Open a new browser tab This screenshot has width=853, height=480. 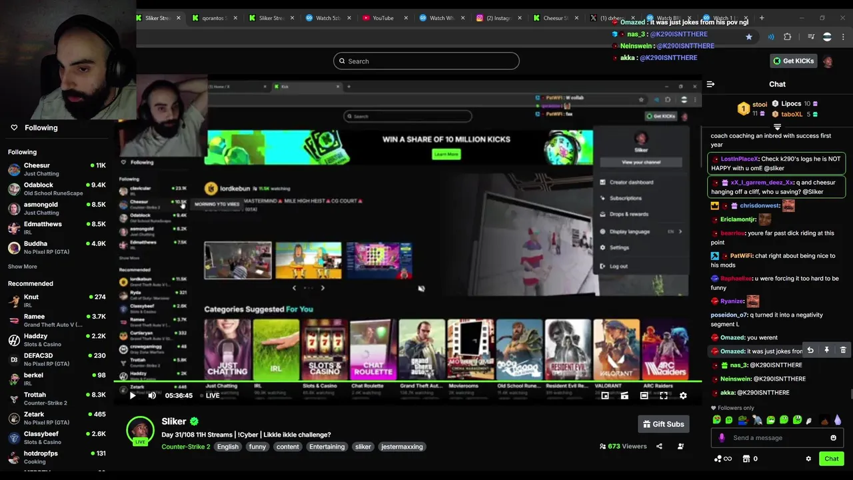coord(762,18)
